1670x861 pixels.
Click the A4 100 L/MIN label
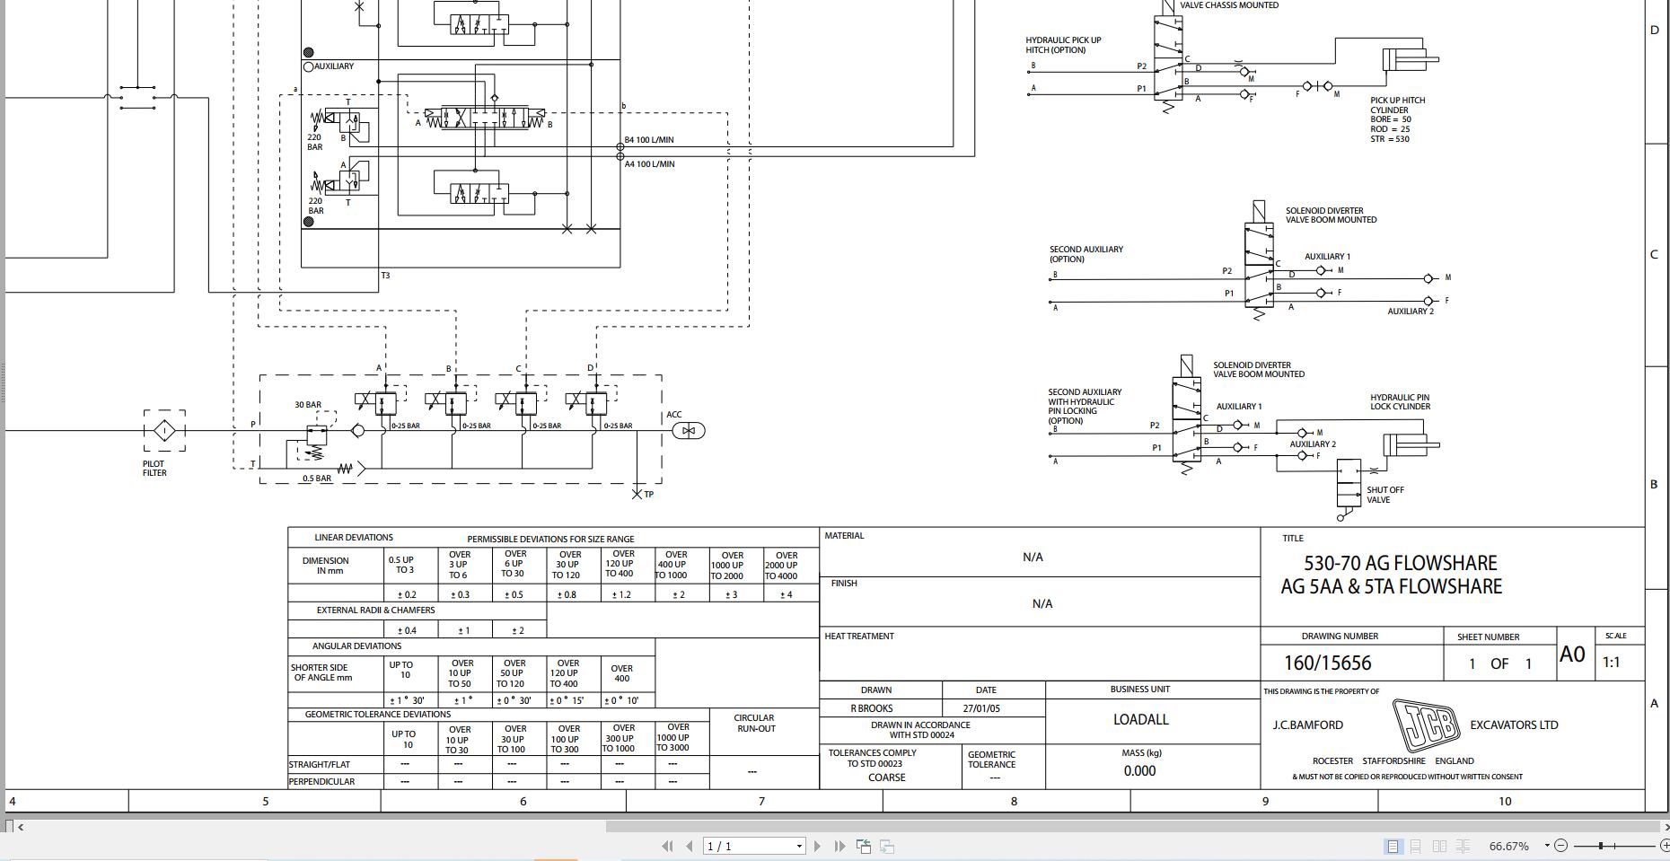tap(649, 164)
